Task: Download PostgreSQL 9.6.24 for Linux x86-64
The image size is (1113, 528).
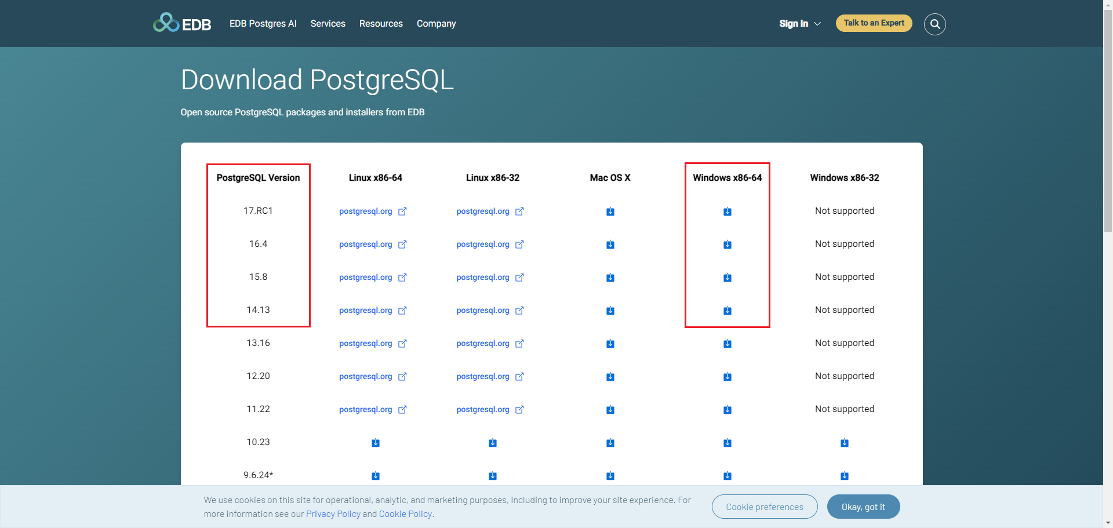Action: pyautogui.click(x=376, y=476)
